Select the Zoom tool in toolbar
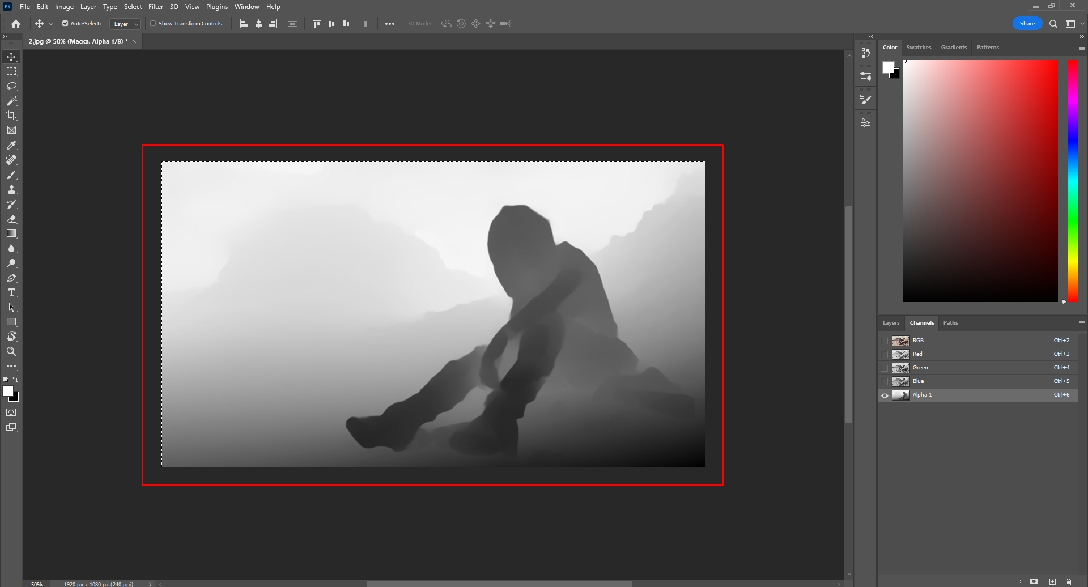 coord(11,351)
